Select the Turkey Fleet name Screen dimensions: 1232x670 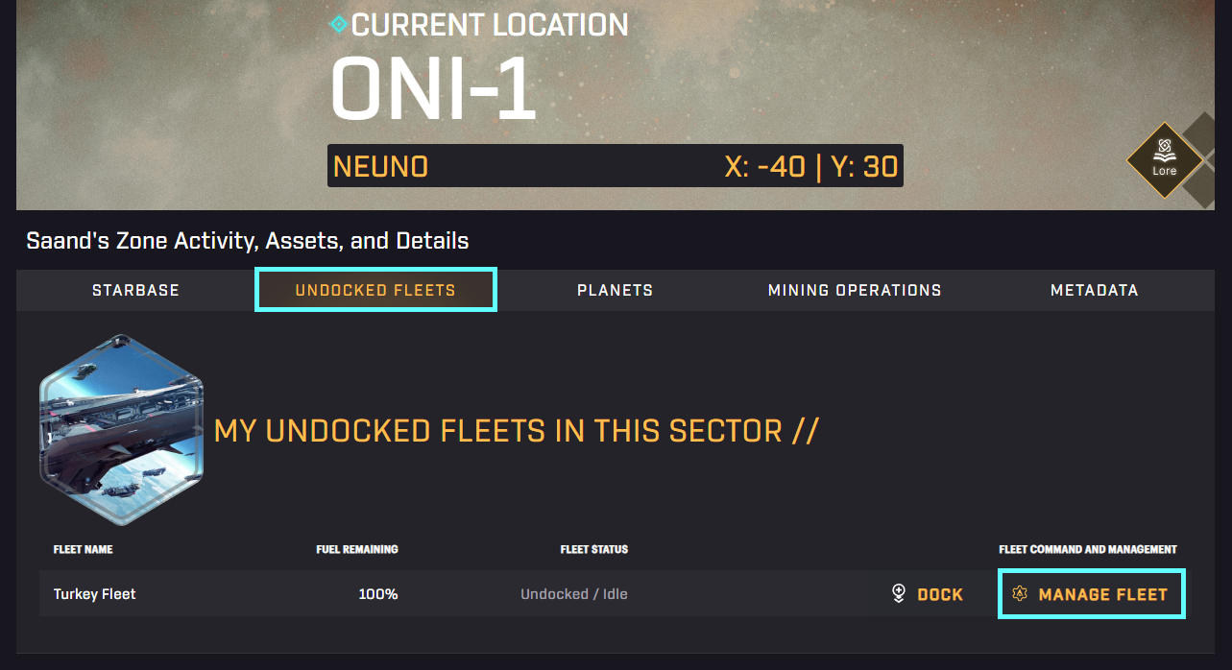click(95, 594)
